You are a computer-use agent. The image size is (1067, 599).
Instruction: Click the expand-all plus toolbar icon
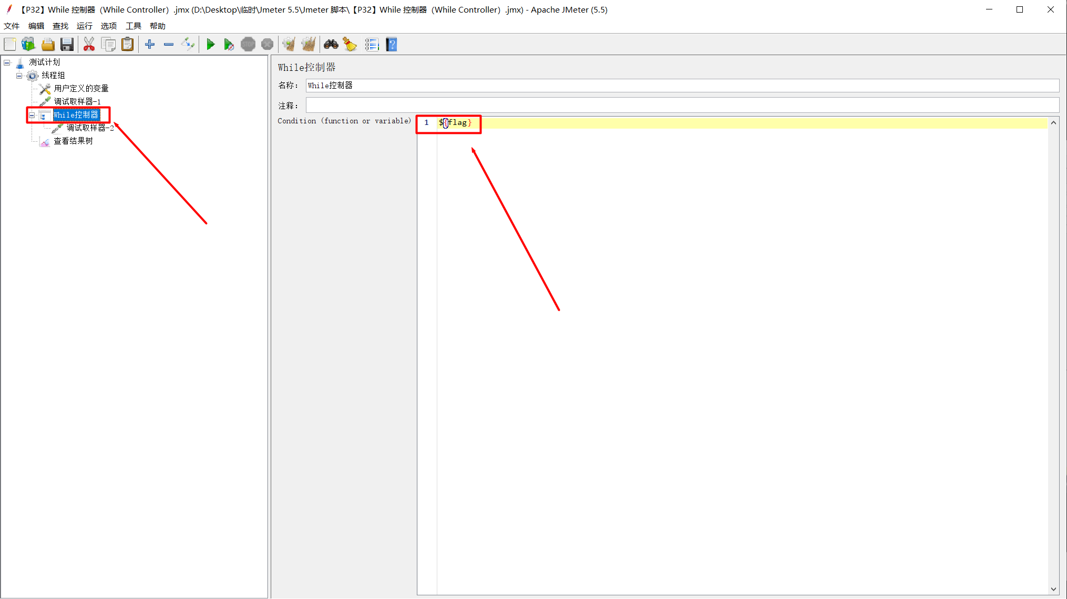[x=149, y=44]
